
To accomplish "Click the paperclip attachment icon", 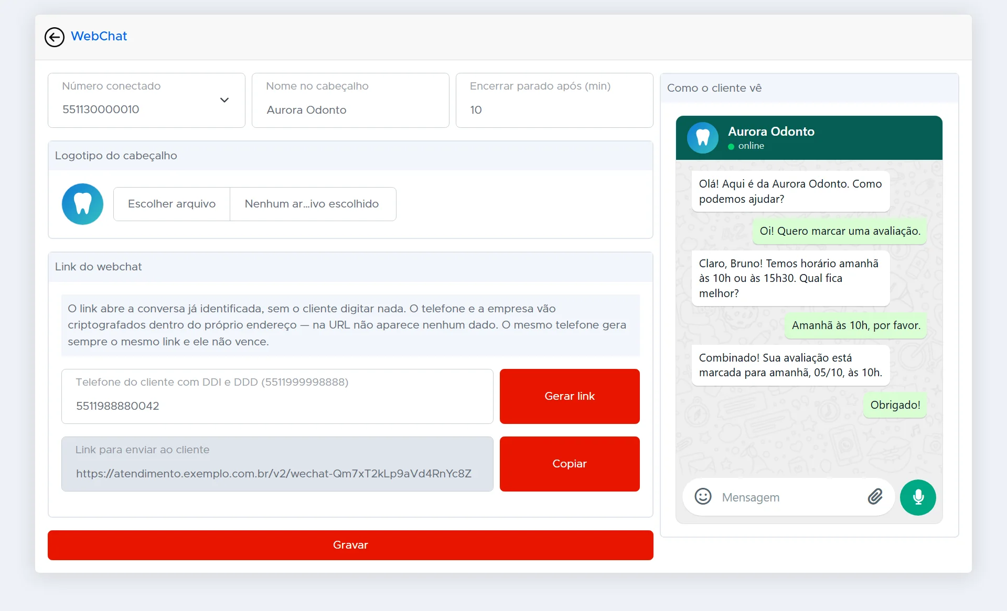I will [x=875, y=496].
